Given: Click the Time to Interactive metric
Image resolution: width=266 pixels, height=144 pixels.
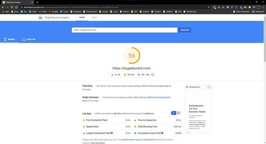Looking at the screenshot, I should 158,120.
